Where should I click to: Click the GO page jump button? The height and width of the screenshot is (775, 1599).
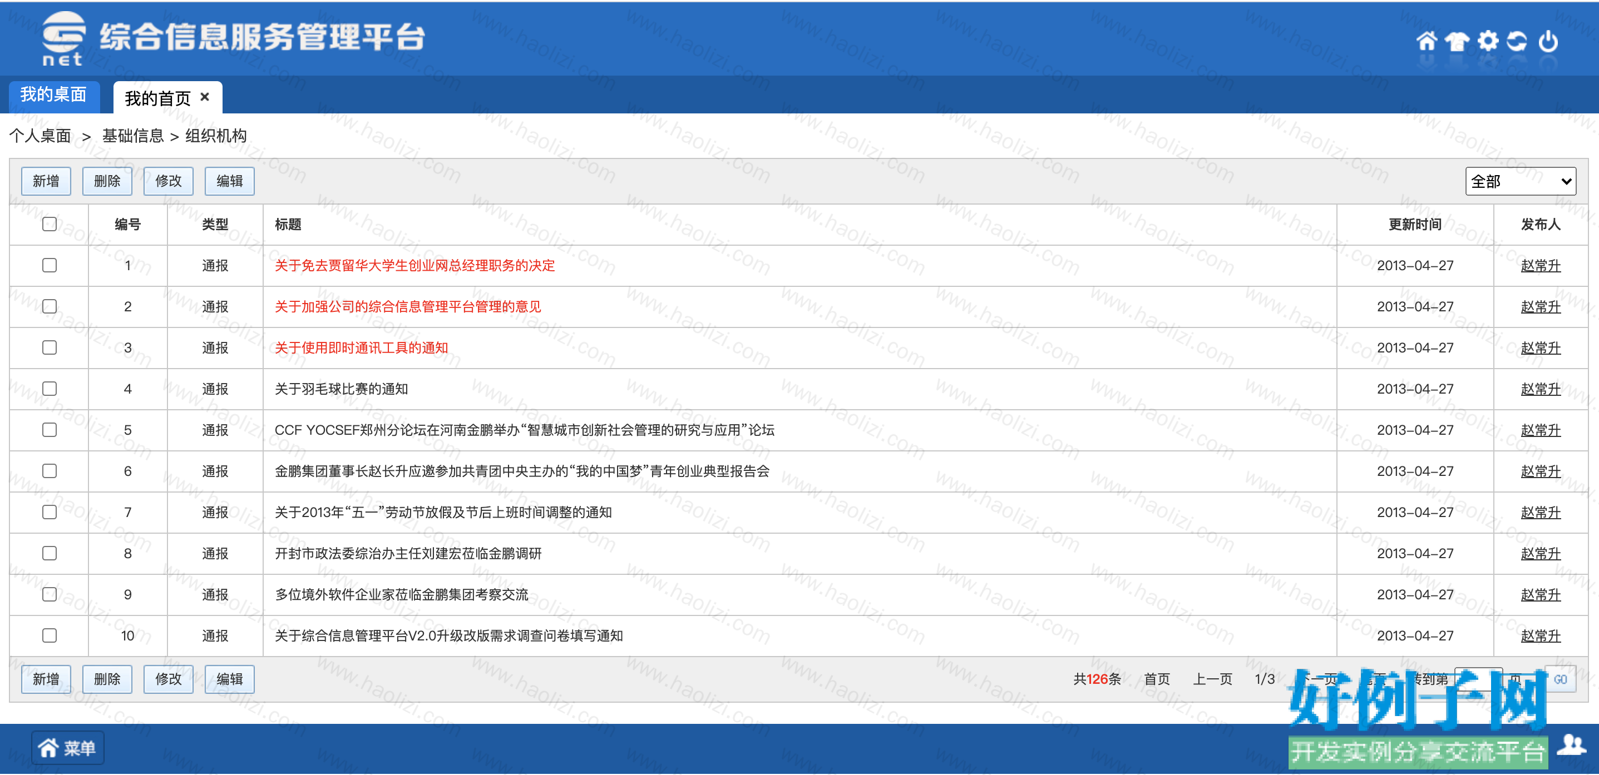pyautogui.click(x=1561, y=679)
